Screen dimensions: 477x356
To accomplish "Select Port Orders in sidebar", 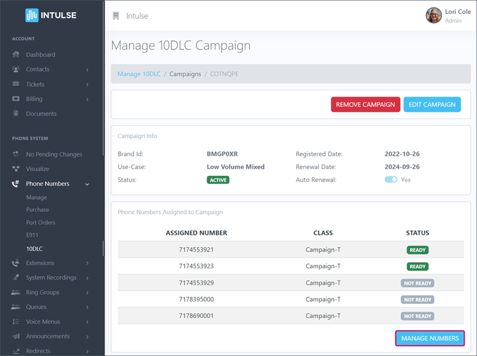I will click(41, 223).
